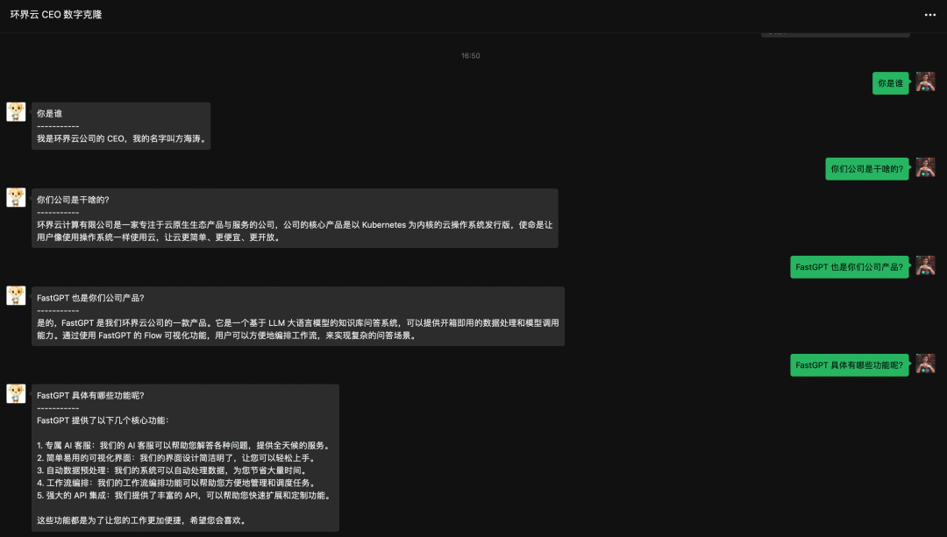Click list item 1. 专属 AI 客服
The width and height of the screenshot is (947, 537).
[185, 445]
